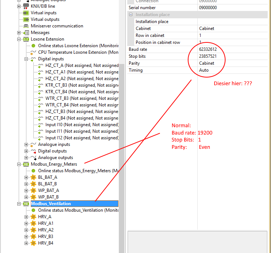Expand the HRV_A1 device node
The width and height of the screenshot is (271, 253).
(x=26, y=223)
